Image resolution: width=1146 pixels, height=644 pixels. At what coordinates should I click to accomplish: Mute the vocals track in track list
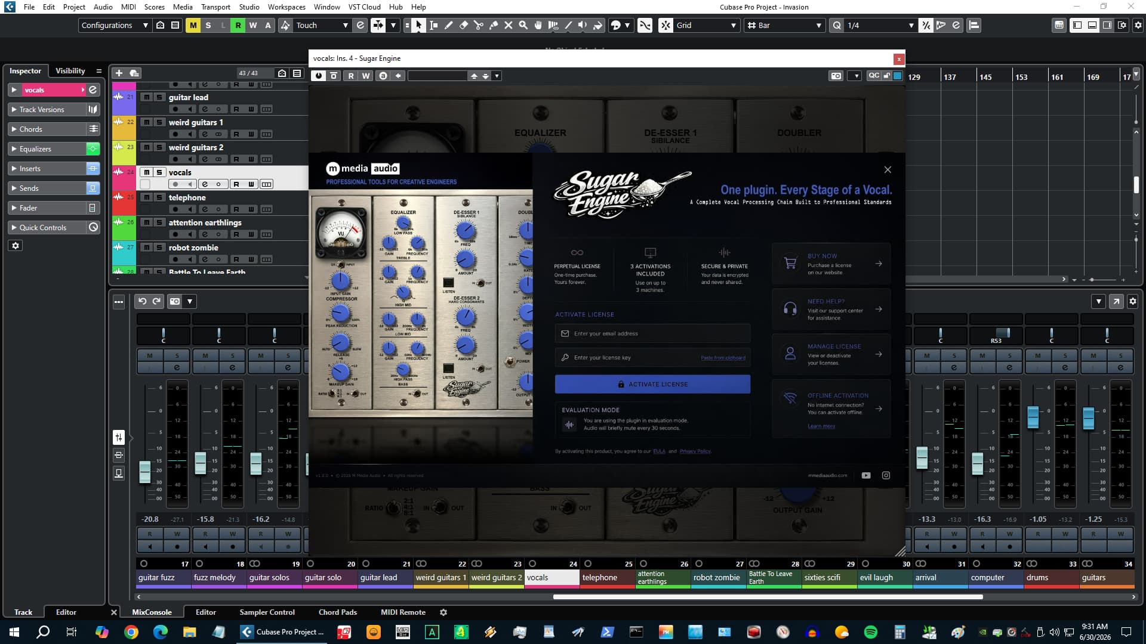[146, 172]
